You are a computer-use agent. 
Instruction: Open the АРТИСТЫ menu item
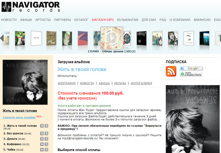point(43,20)
